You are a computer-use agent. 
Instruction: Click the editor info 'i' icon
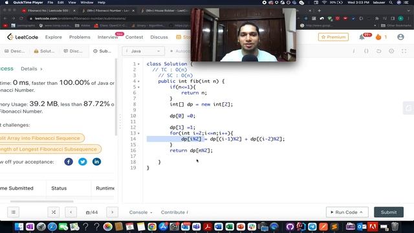coord(354,51)
